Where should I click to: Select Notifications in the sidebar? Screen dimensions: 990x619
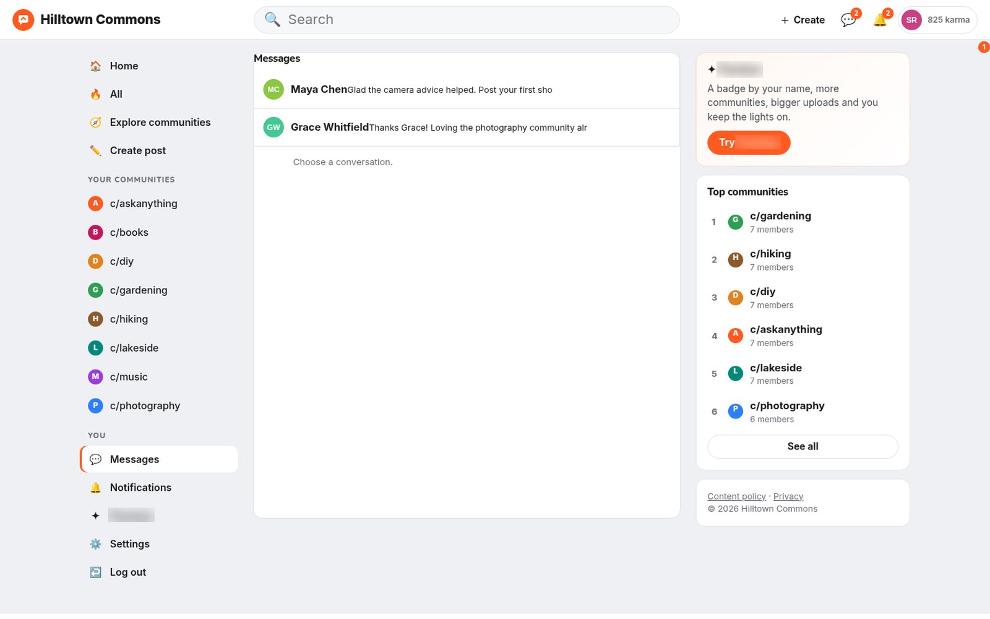pos(159,487)
